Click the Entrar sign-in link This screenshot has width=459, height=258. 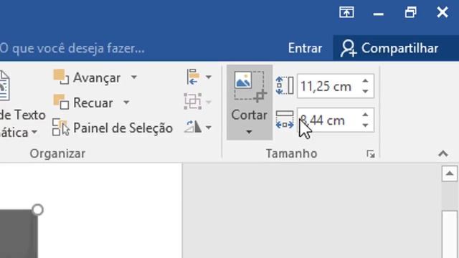coord(305,48)
